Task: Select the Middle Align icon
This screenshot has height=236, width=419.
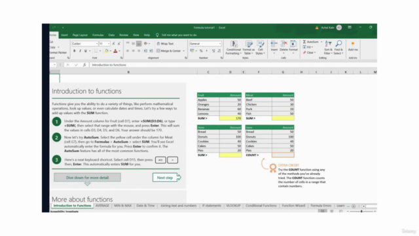Action: coord(133,43)
